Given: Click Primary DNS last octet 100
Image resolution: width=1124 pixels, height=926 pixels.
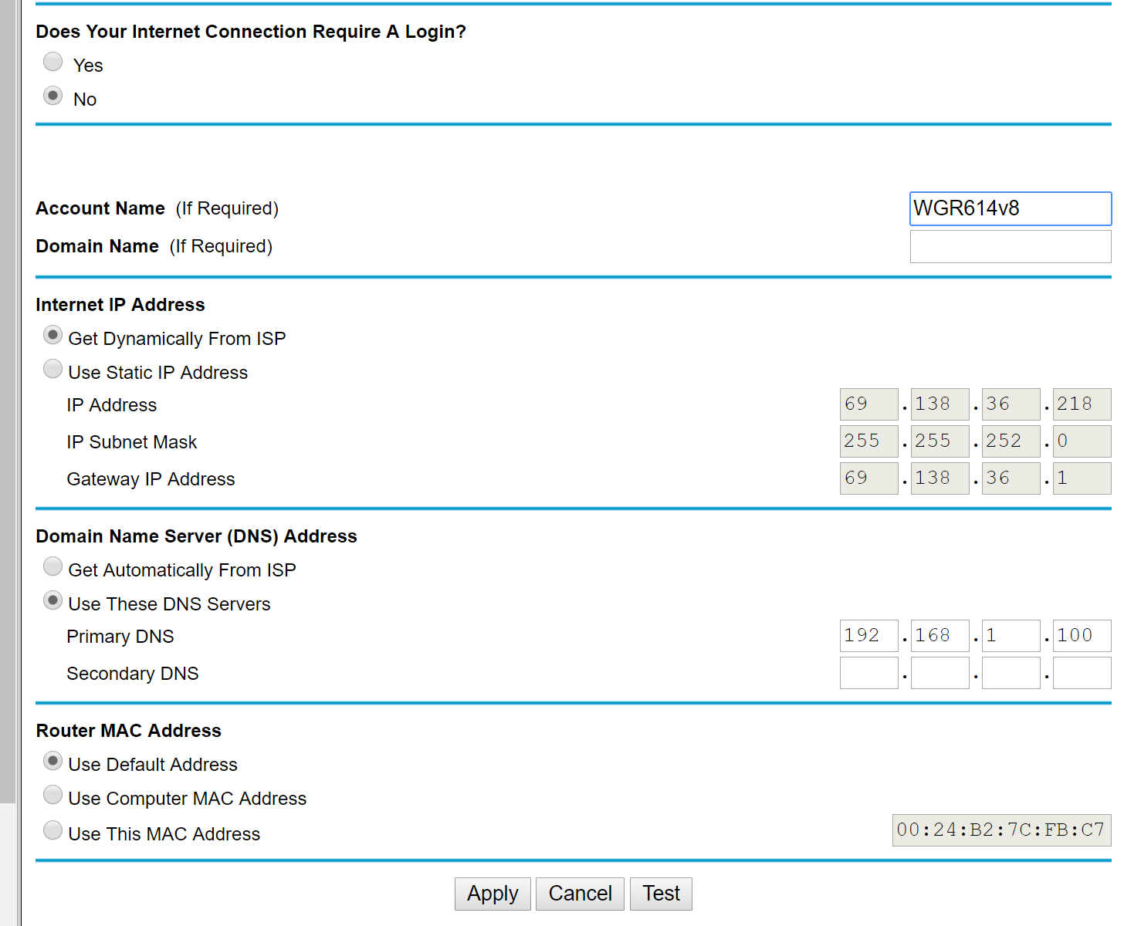Looking at the screenshot, I should click(1082, 636).
